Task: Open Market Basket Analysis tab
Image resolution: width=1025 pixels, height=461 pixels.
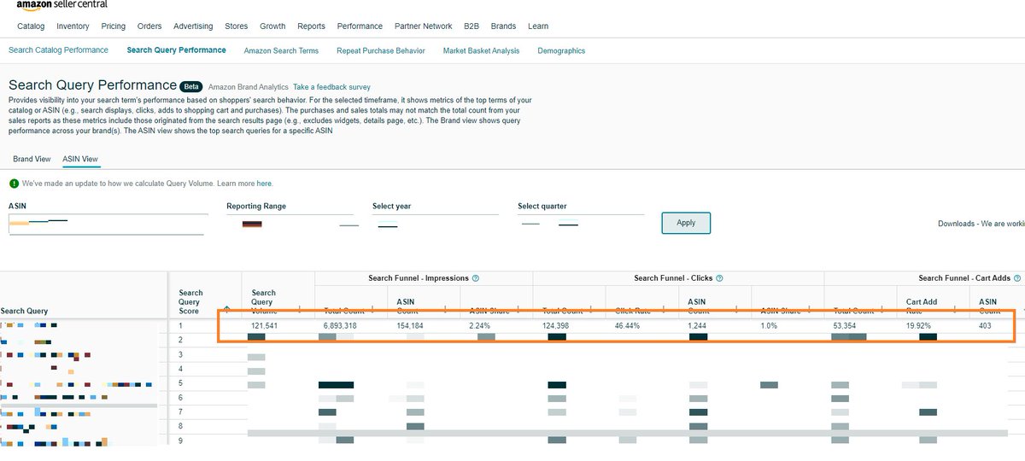Action: 481,51
